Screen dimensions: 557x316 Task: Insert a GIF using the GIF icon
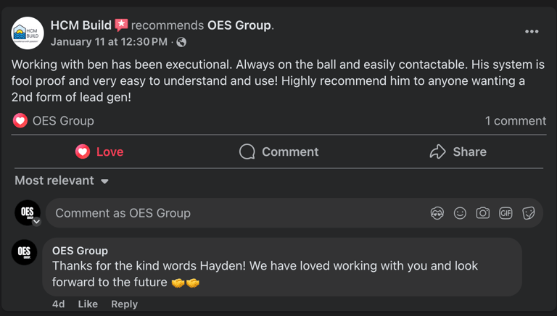click(506, 213)
